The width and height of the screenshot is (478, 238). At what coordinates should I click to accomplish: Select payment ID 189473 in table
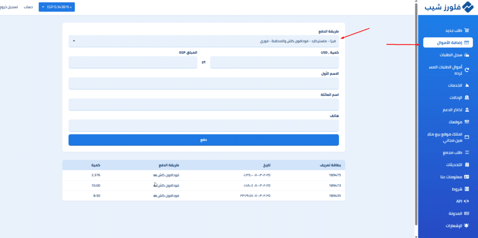pyautogui.click(x=335, y=186)
